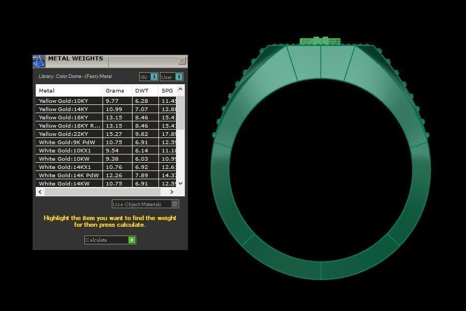Click the Metal Weights logo icon
The height and width of the screenshot is (311, 466).
39,61
